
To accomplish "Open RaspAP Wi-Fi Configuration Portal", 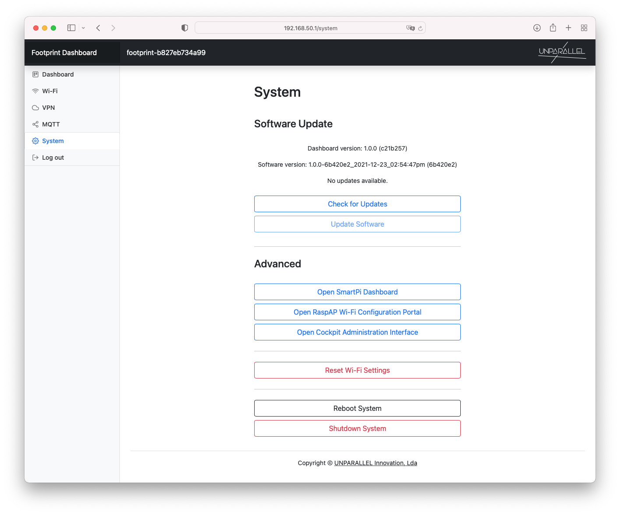I will pos(357,312).
